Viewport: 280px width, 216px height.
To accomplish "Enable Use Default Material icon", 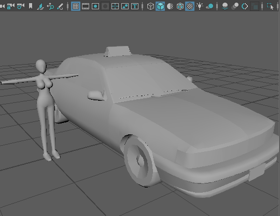I will [x=170, y=6].
